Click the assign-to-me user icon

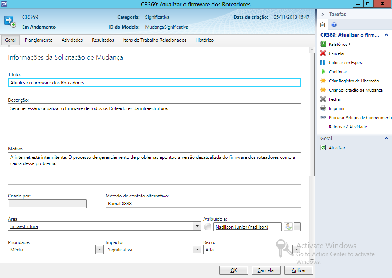point(288,226)
